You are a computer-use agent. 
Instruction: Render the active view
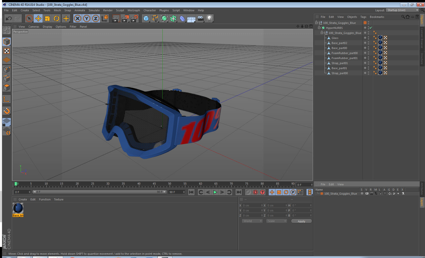coord(116,18)
